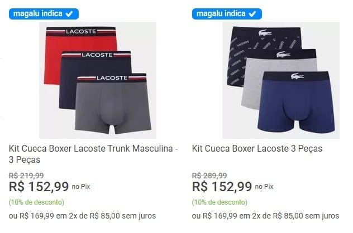The width and height of the screenshot is (353, 233).
Task: Click left product installment text 'ou R$ 169,99'
Action: coord(31,216)
